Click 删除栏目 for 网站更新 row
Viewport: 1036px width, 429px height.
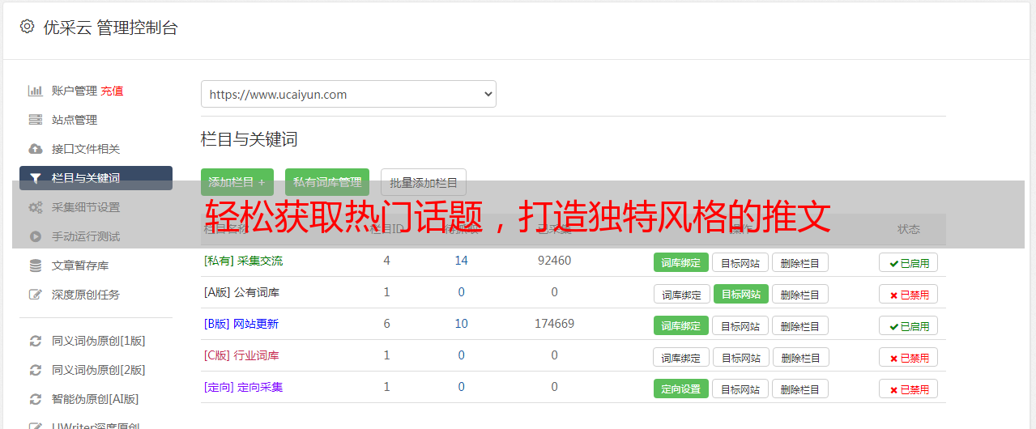tap(800, 325)
